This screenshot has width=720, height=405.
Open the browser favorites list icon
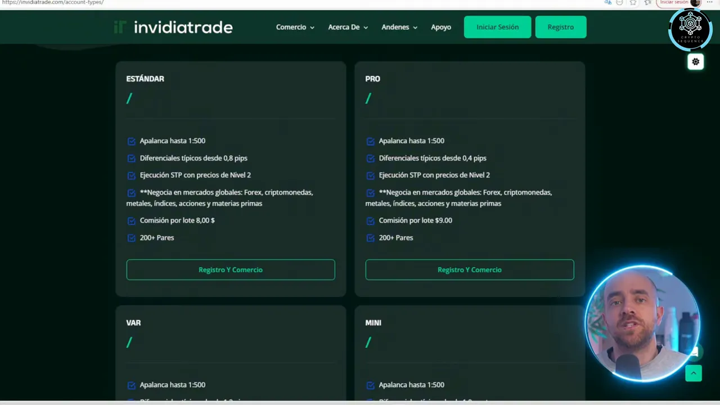(647, 3)
